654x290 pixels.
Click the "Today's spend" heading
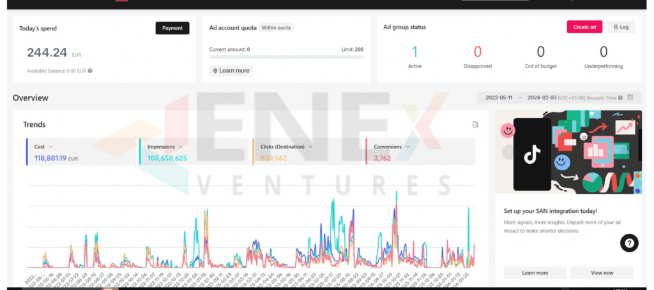[38, 28]
